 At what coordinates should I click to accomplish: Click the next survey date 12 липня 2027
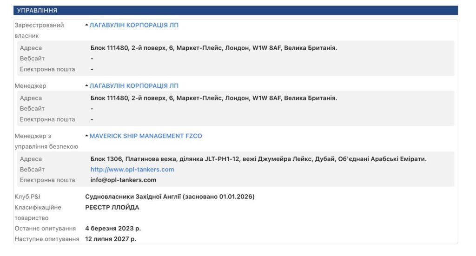click(x=111, y=239)
